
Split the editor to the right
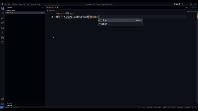click(x=193, y=7)
